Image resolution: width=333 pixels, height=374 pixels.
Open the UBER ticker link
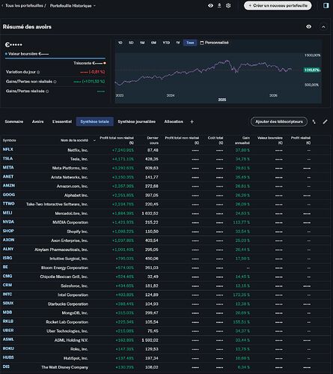pos(8,331)
